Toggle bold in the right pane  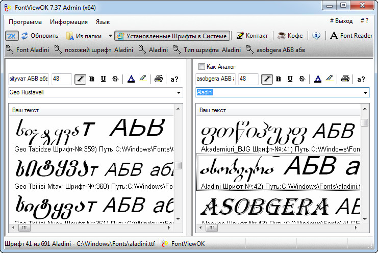(279, 79)
